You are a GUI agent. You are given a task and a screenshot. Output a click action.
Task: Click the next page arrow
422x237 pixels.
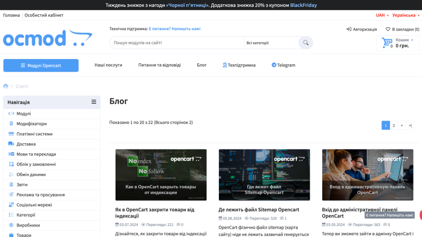point(402,125)
